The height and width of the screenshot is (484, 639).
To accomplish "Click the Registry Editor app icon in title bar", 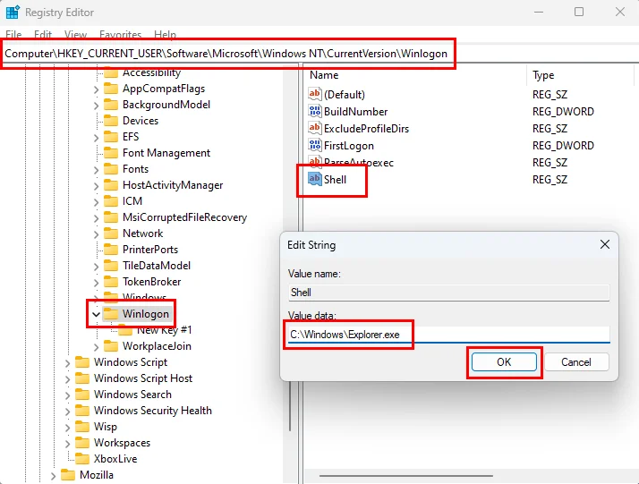I will pos(13,13).
